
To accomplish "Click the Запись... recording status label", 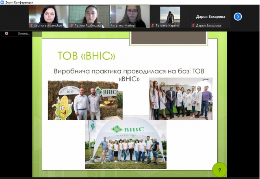I will pos(24,33).
